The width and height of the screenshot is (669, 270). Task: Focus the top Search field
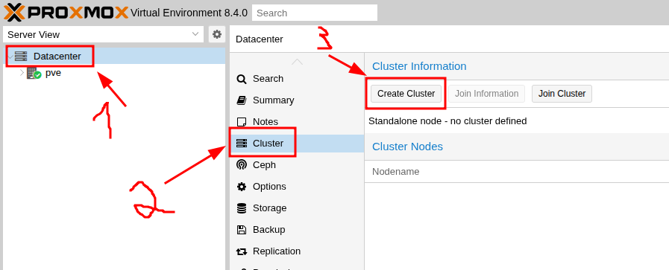click(315, 13)
